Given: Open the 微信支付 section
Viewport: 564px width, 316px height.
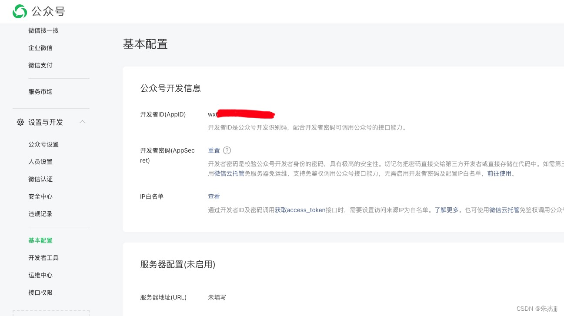Looking at the screenshot, I should coord(40,65).
